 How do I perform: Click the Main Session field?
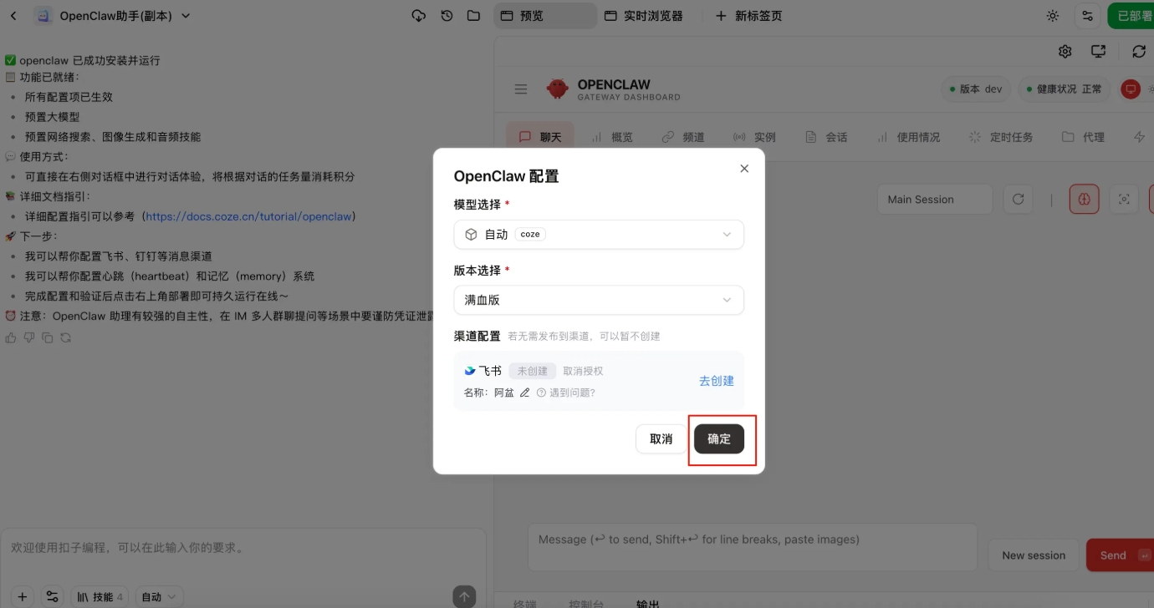coord(934,199)
